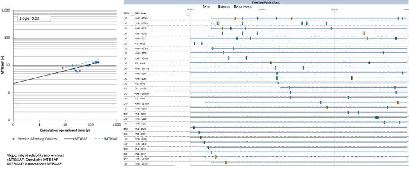Select the HHH : 6078 asset row label
Viewport: 409px width, 171px height.
tap(141, 33)
